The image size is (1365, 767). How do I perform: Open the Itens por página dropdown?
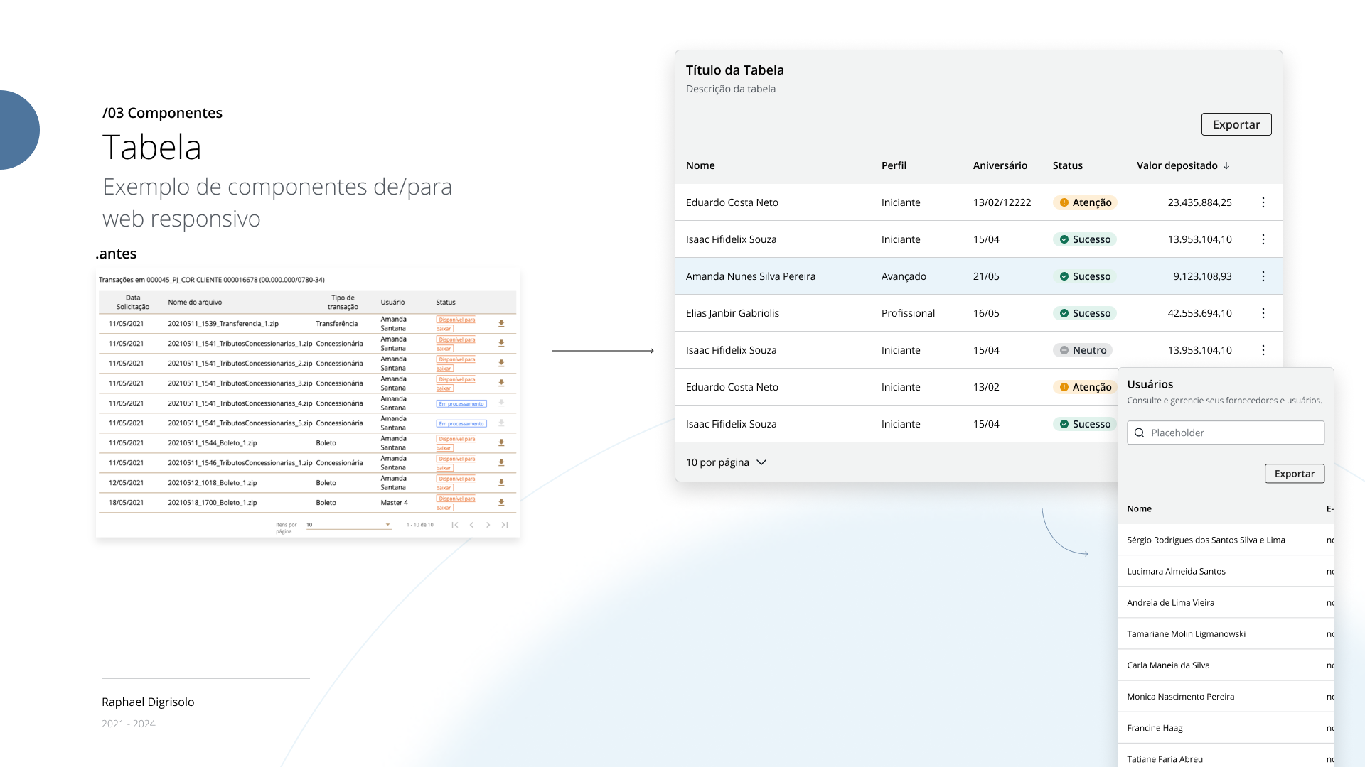coord(348,525)
